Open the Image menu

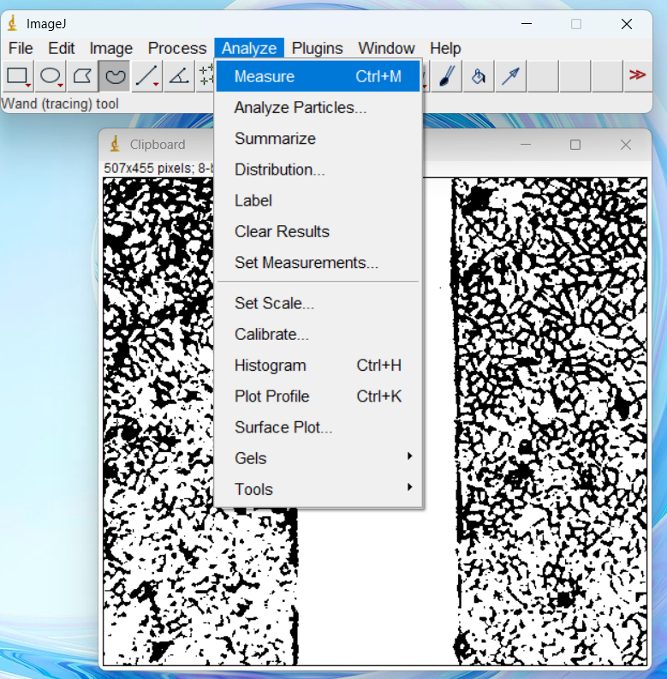click(110, 48)
